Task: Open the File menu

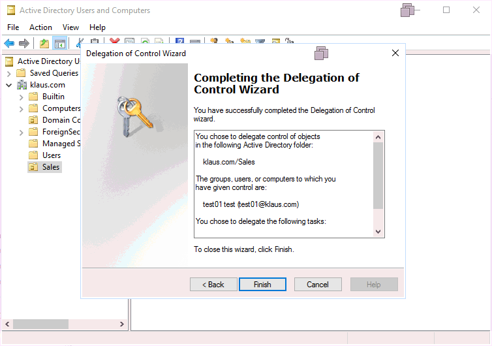Action: coord(13,27)
